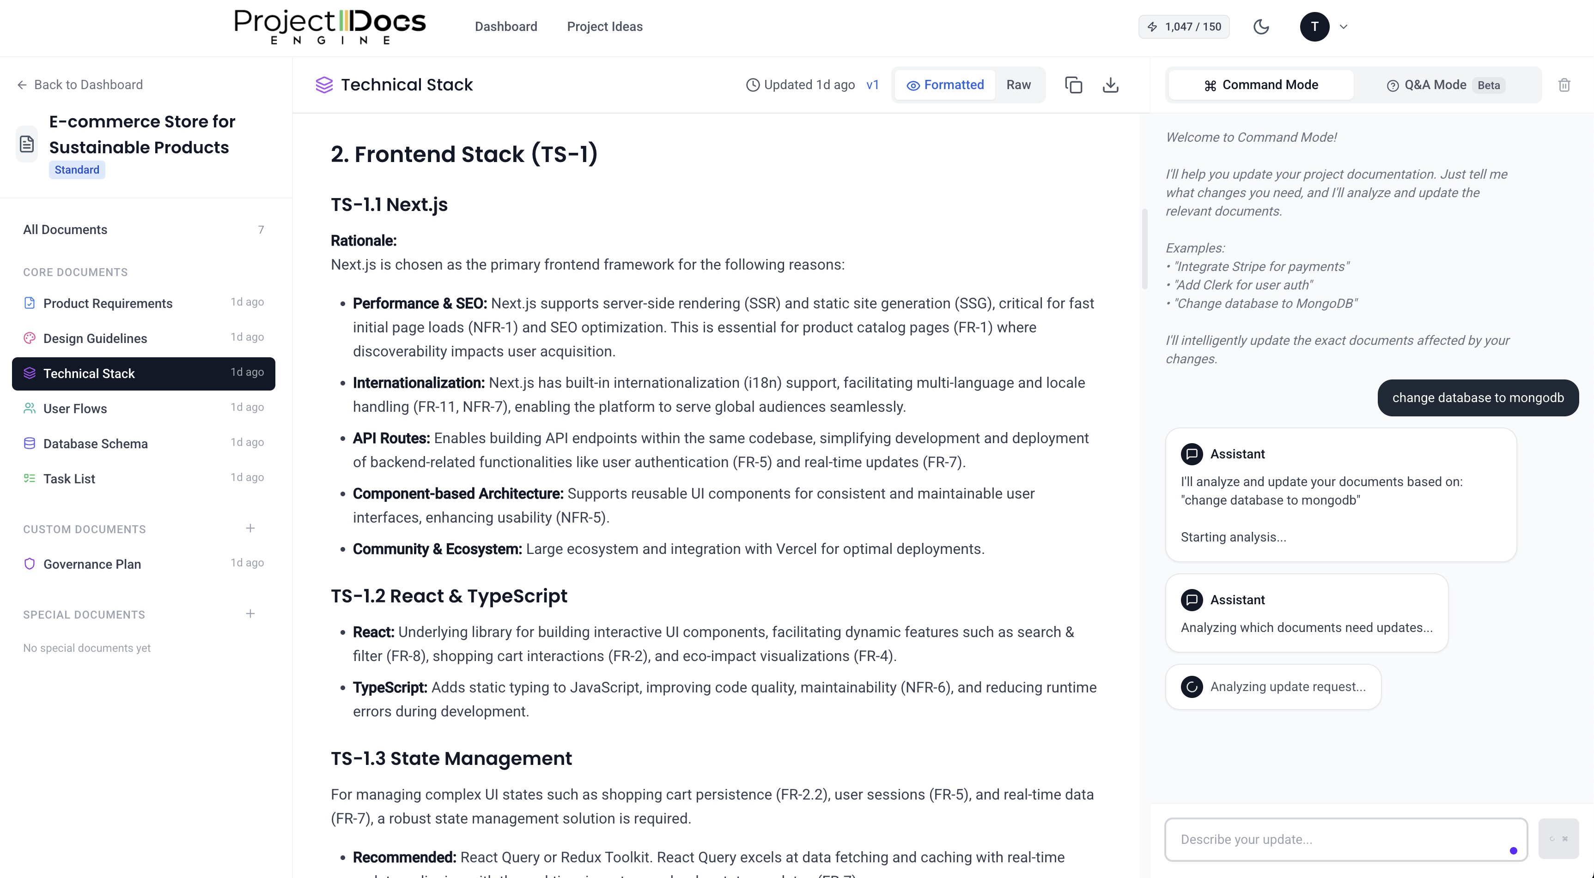The height and width of the screenshot is (878, 1594).
Task: Open the user account dropdown
Action: pyautogui.click(x=1324, y=27)
